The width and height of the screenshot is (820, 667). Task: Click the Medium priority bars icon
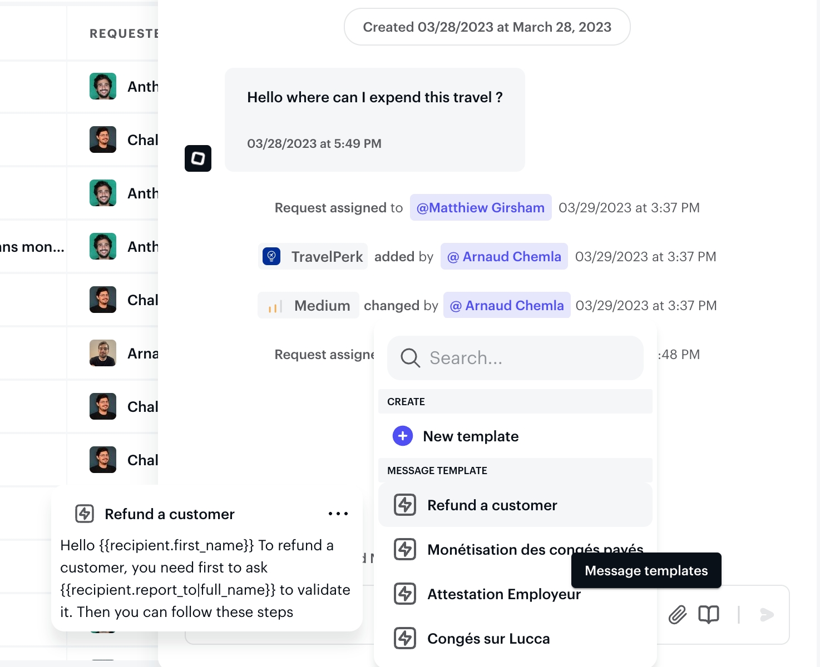[x=275, y=306]
